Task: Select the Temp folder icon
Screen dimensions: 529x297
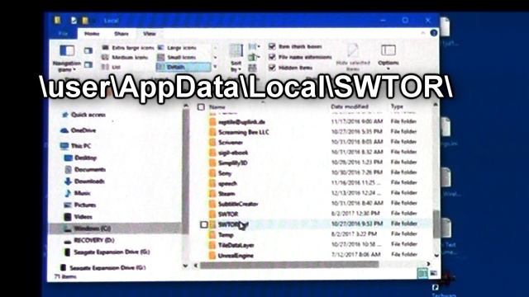Action: (x=212, y=234)
